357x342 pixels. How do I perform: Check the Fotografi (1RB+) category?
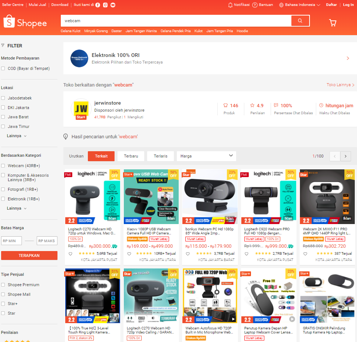[3, 189]
